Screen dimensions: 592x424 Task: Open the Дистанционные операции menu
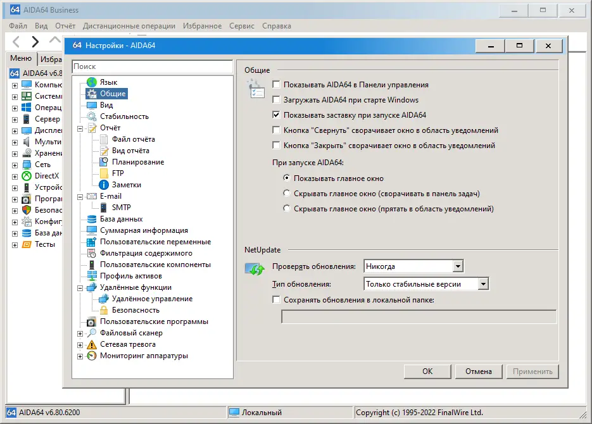coord(129,26)
